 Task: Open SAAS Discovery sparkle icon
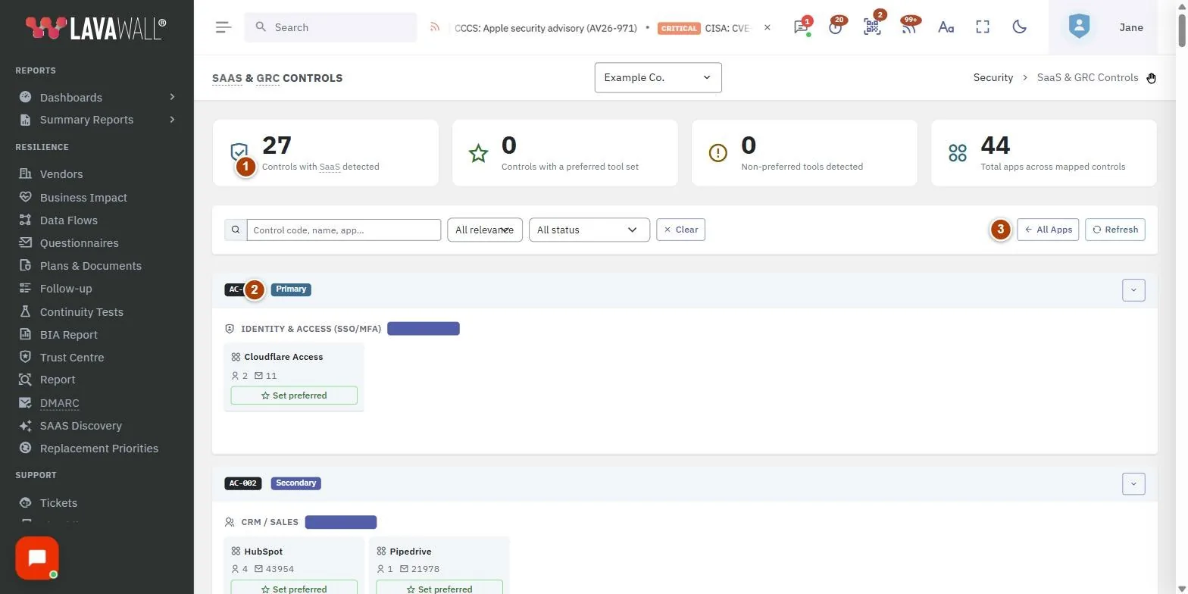[25, 426]
